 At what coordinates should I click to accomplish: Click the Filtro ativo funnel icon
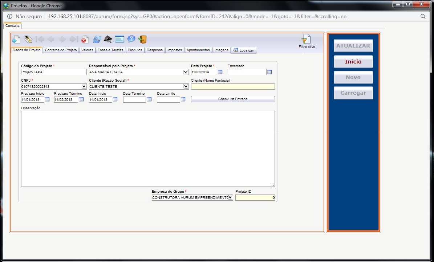pos(306,39)
